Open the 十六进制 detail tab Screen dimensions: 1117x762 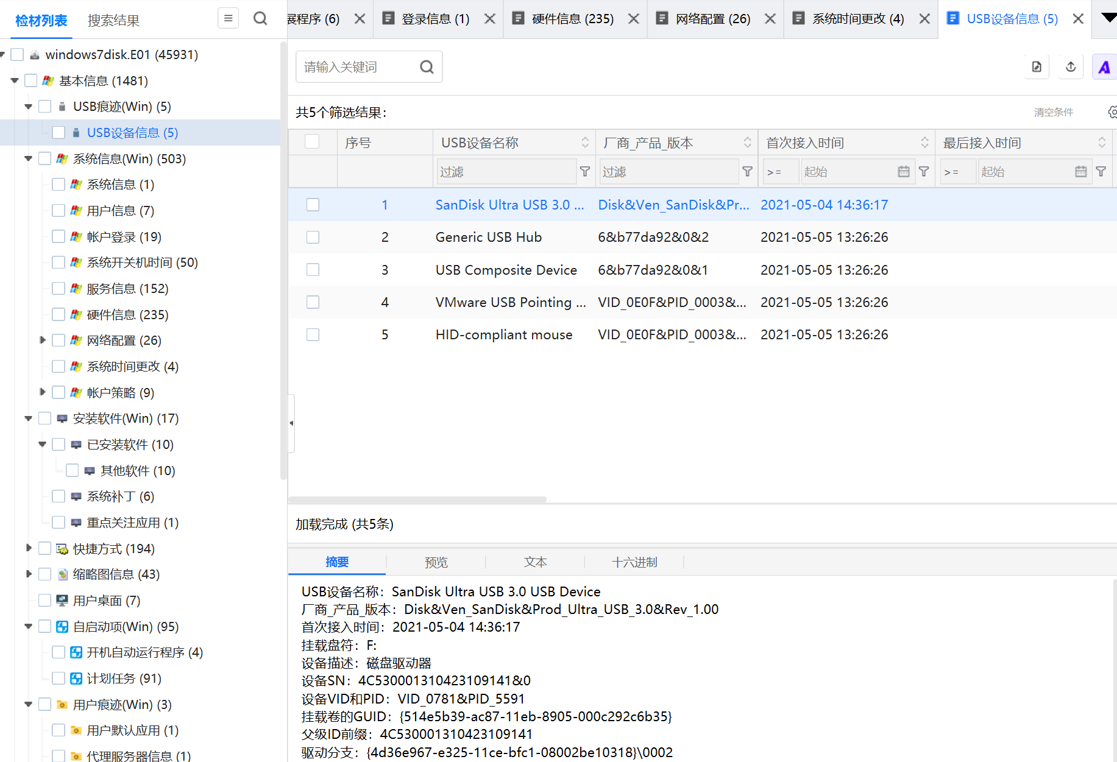coord(634,562)
